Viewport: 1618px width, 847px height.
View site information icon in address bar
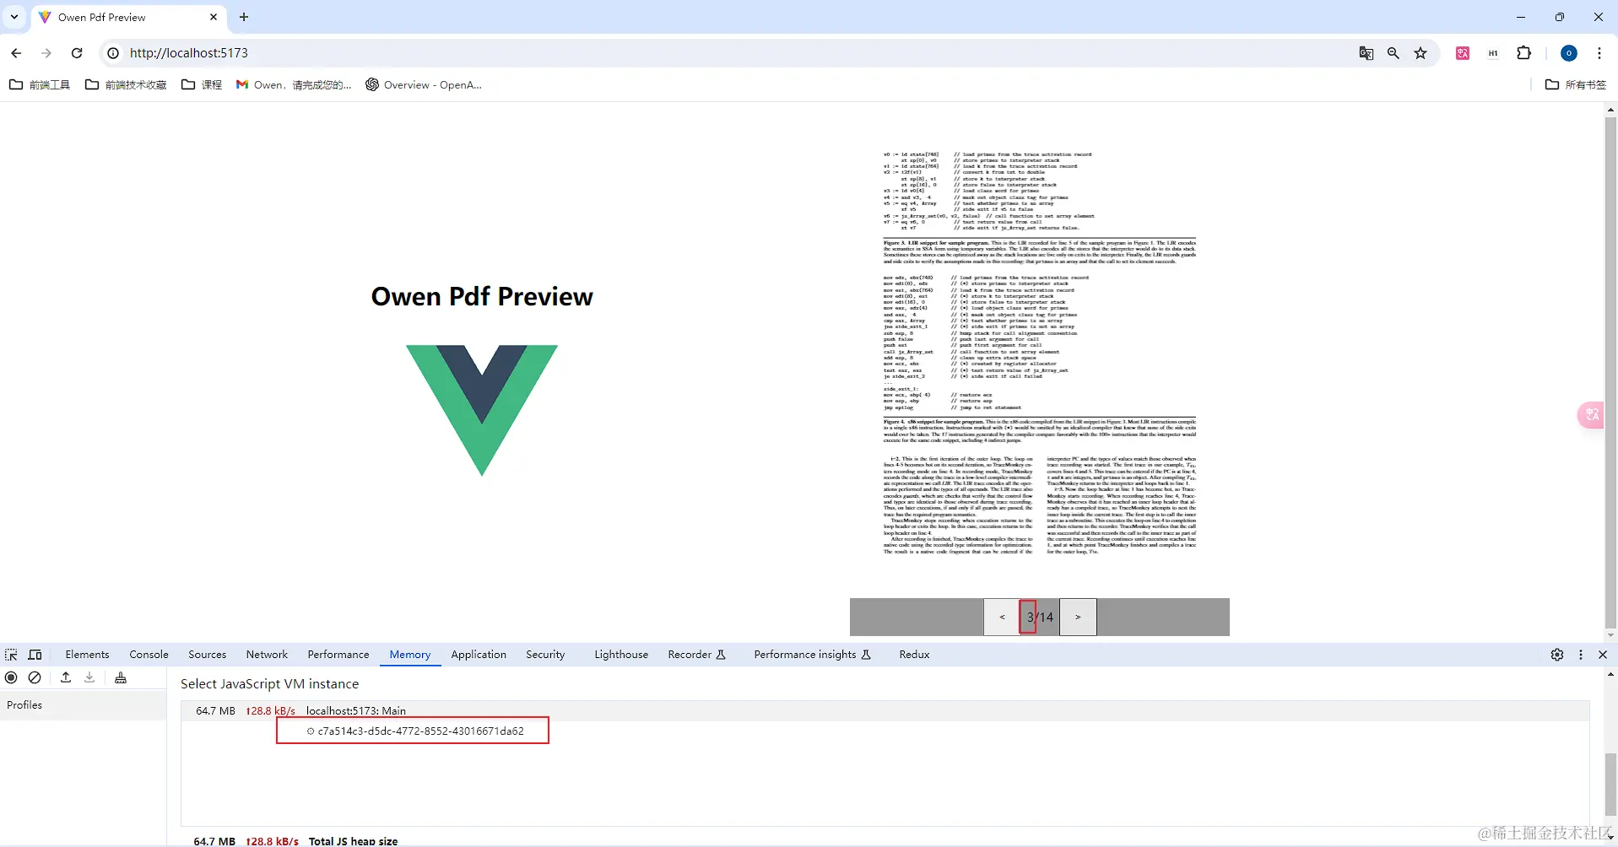(113, 53)
